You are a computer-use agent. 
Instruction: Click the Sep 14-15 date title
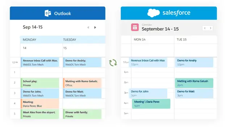[33, 27]
